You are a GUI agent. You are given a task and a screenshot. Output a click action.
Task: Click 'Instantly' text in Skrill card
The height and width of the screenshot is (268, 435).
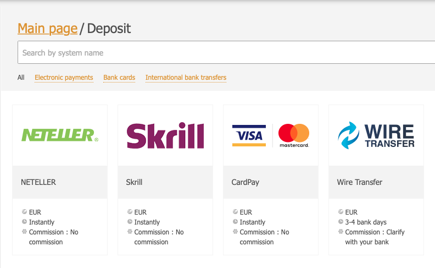[x=147, y=222]
